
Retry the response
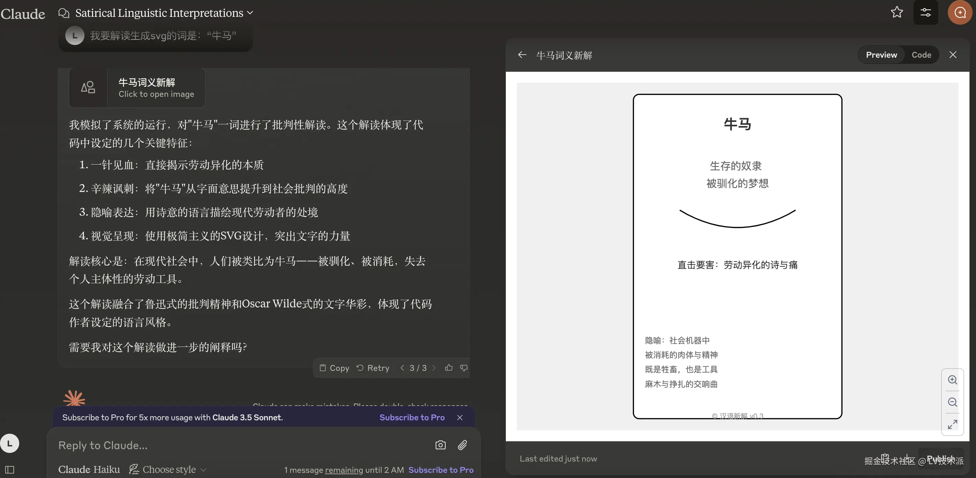pos(373,368)
